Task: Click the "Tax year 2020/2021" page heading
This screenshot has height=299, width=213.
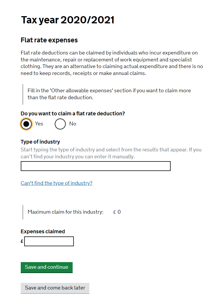Action: [x=68, y=20]
